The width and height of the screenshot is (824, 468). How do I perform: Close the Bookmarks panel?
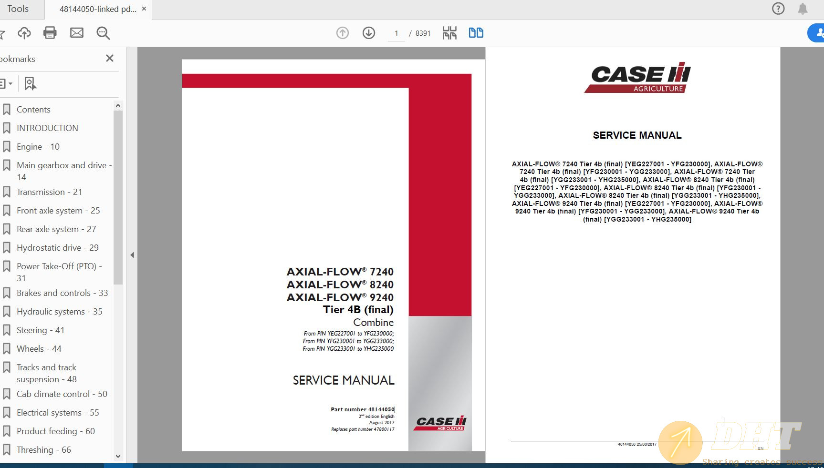tap(110, 58)
